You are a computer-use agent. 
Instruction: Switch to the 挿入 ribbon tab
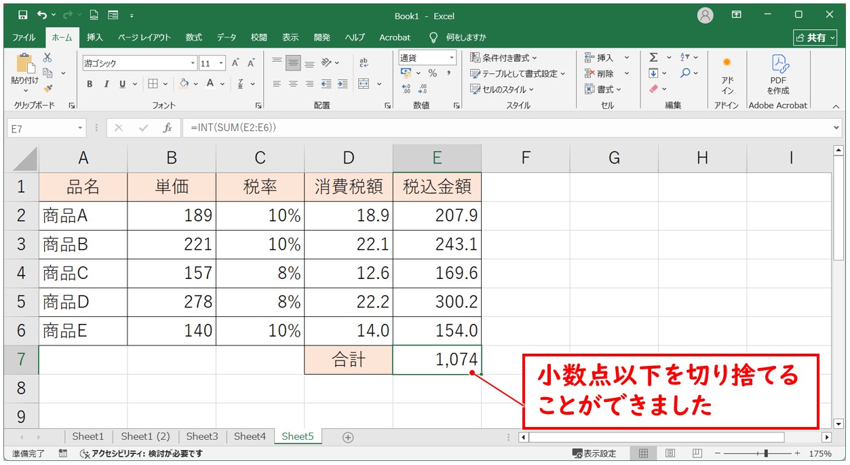pyautogui.click(x=95, y=37)
